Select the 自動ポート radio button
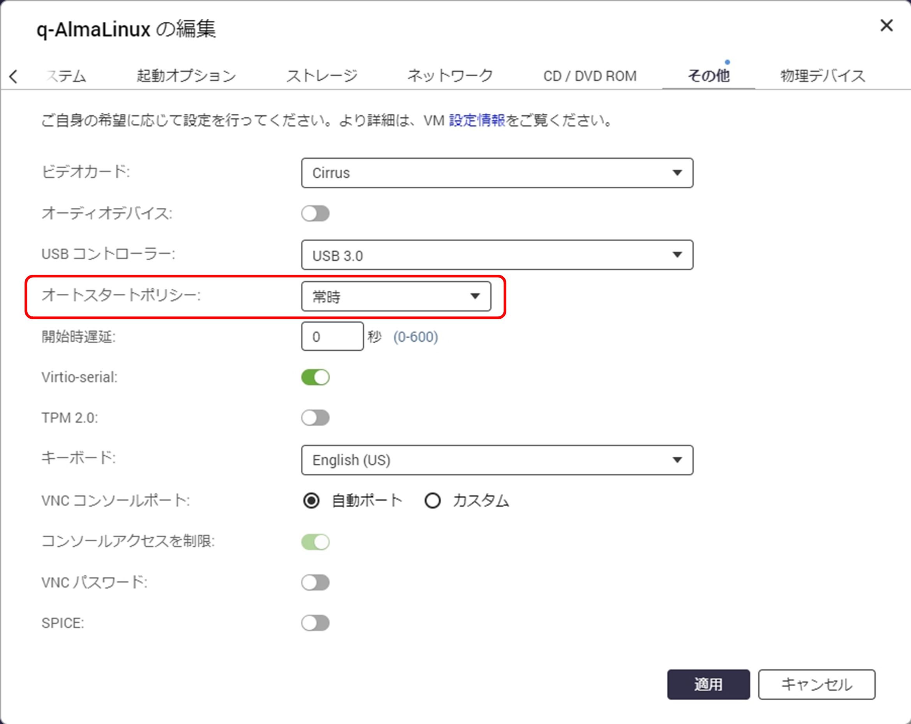 pyautogui.click(x=312, y=501)
